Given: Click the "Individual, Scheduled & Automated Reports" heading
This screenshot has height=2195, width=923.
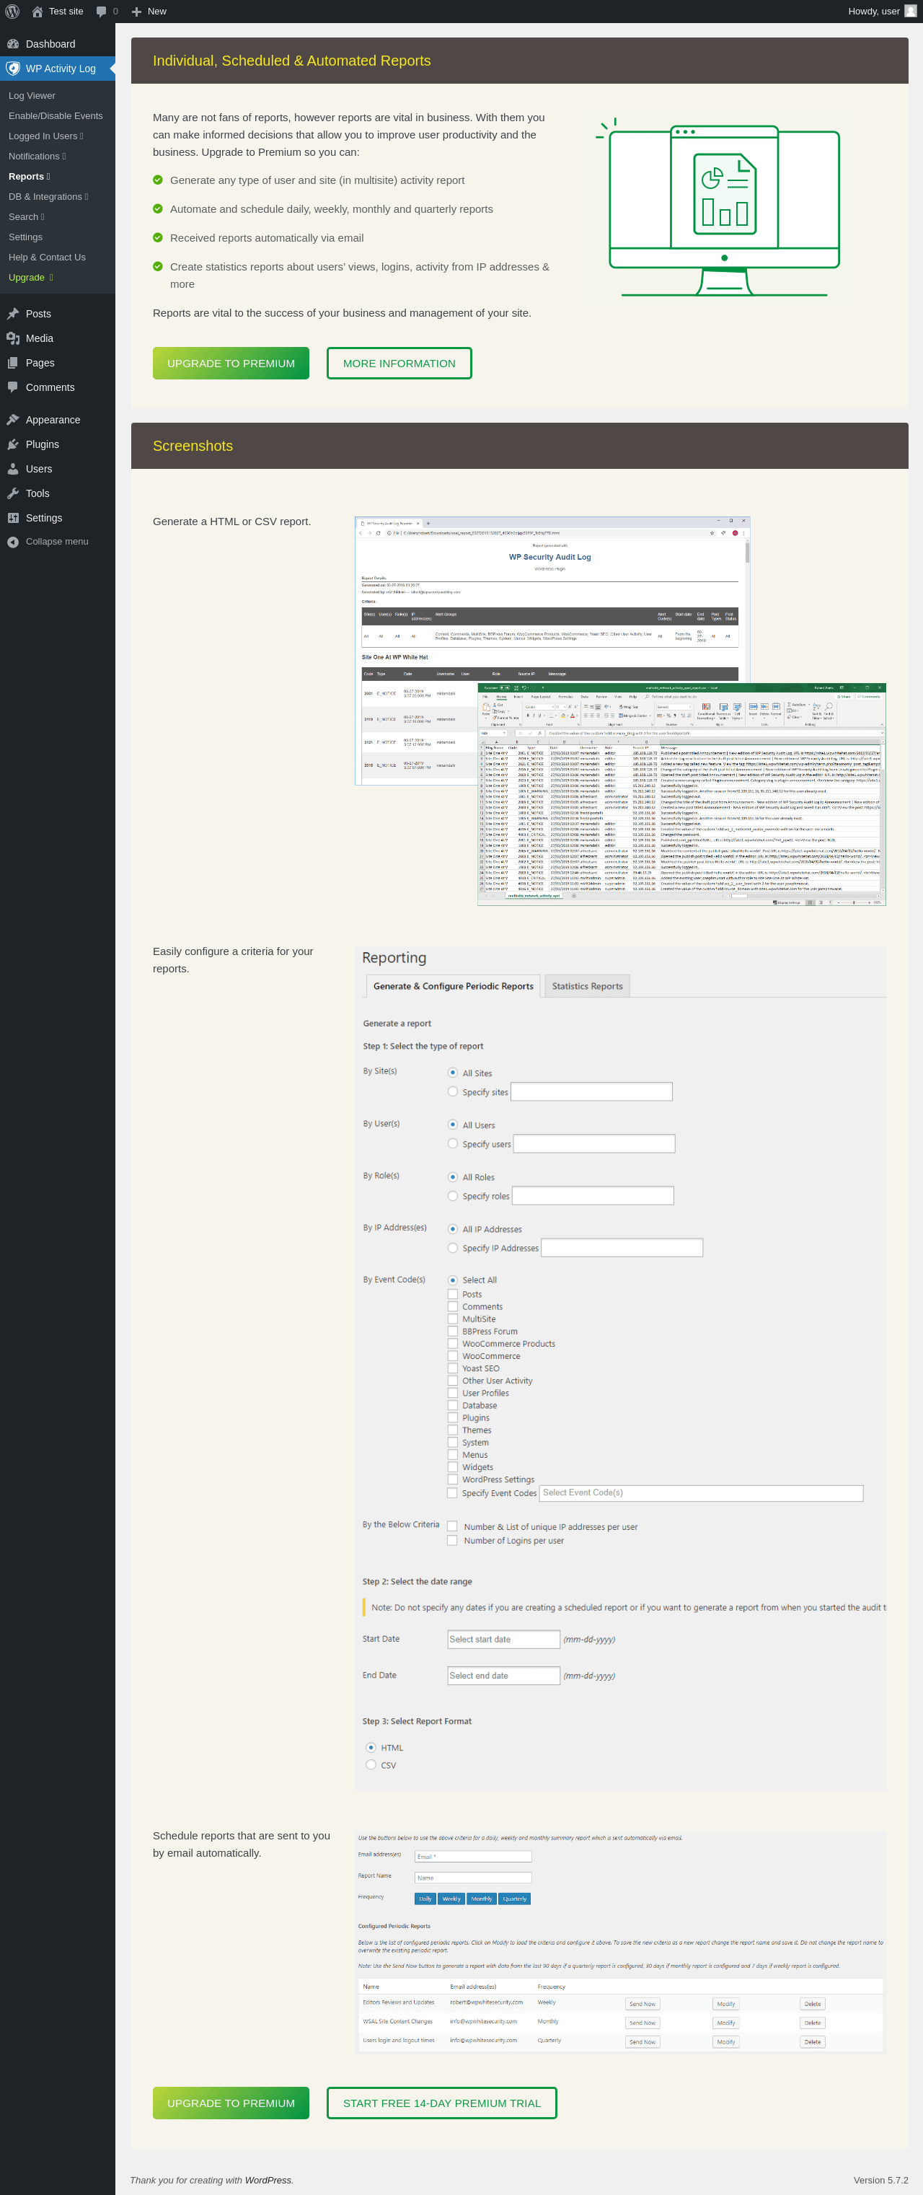Looking at the screenshot, I should [x=292, y=61].
